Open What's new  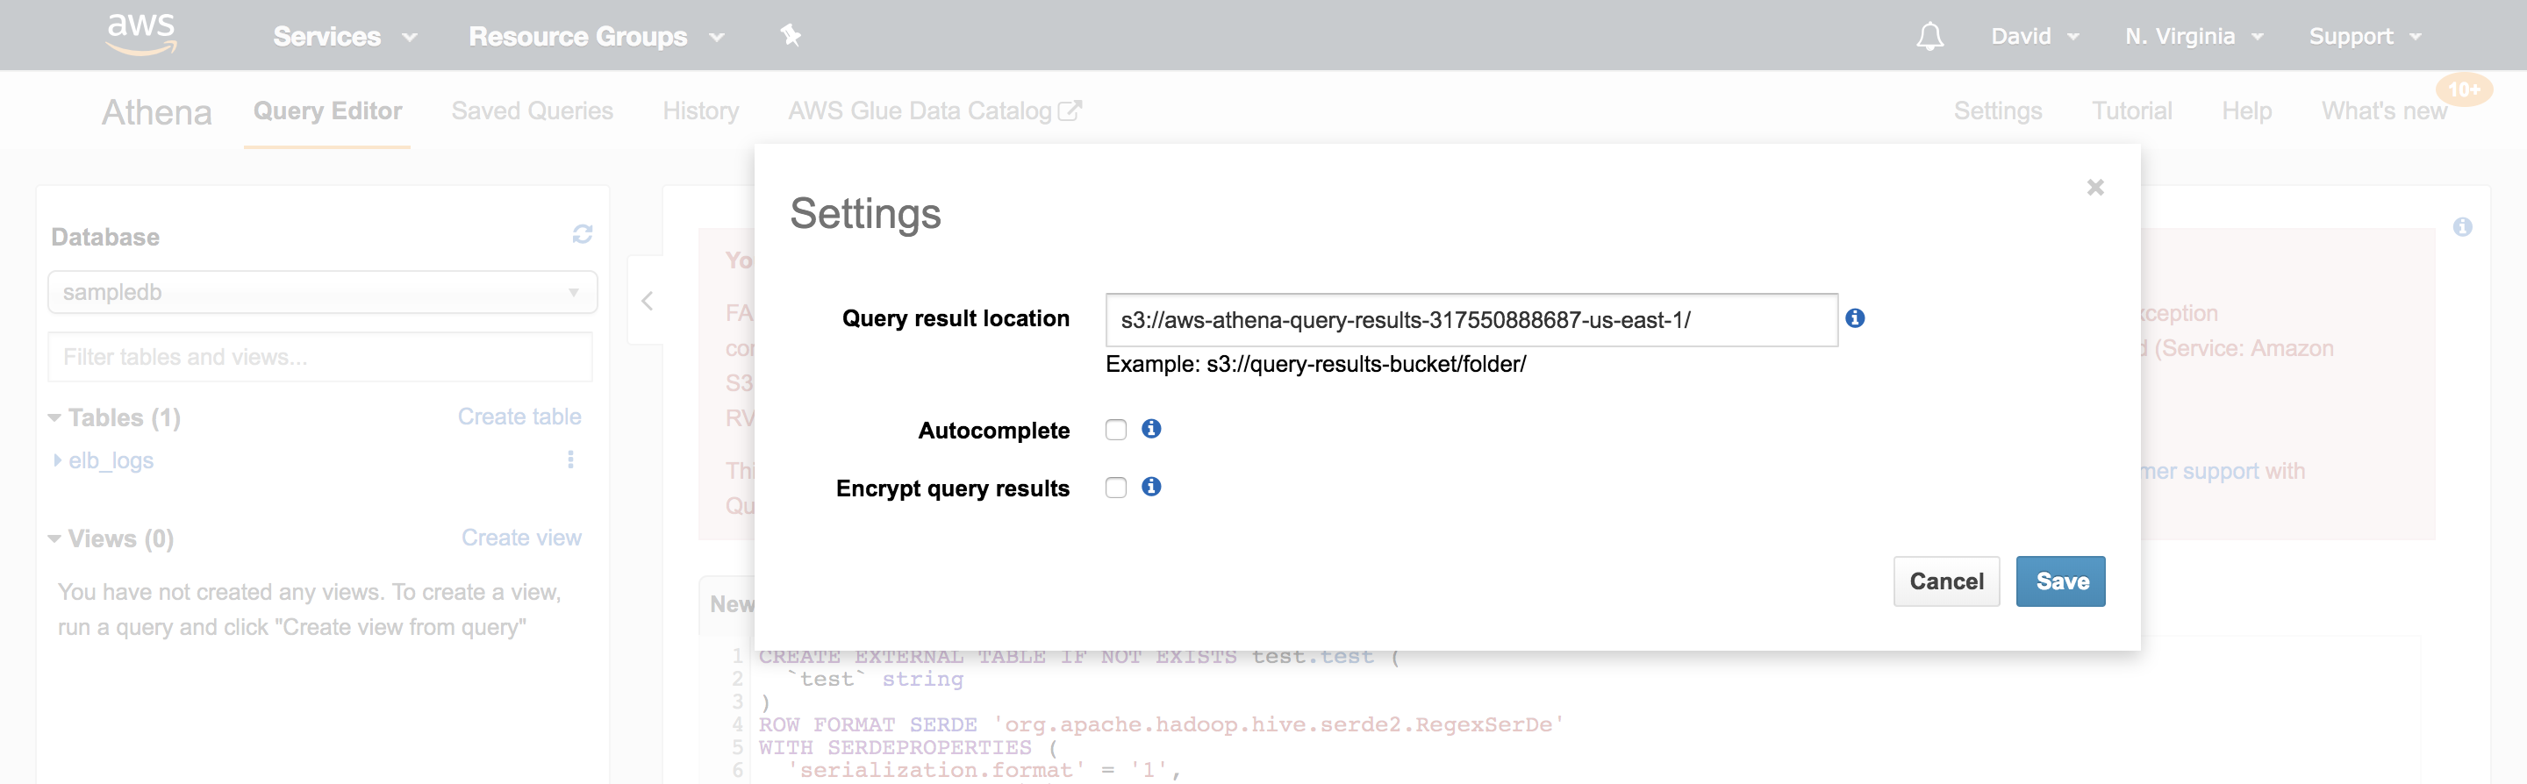[2384, 110]
